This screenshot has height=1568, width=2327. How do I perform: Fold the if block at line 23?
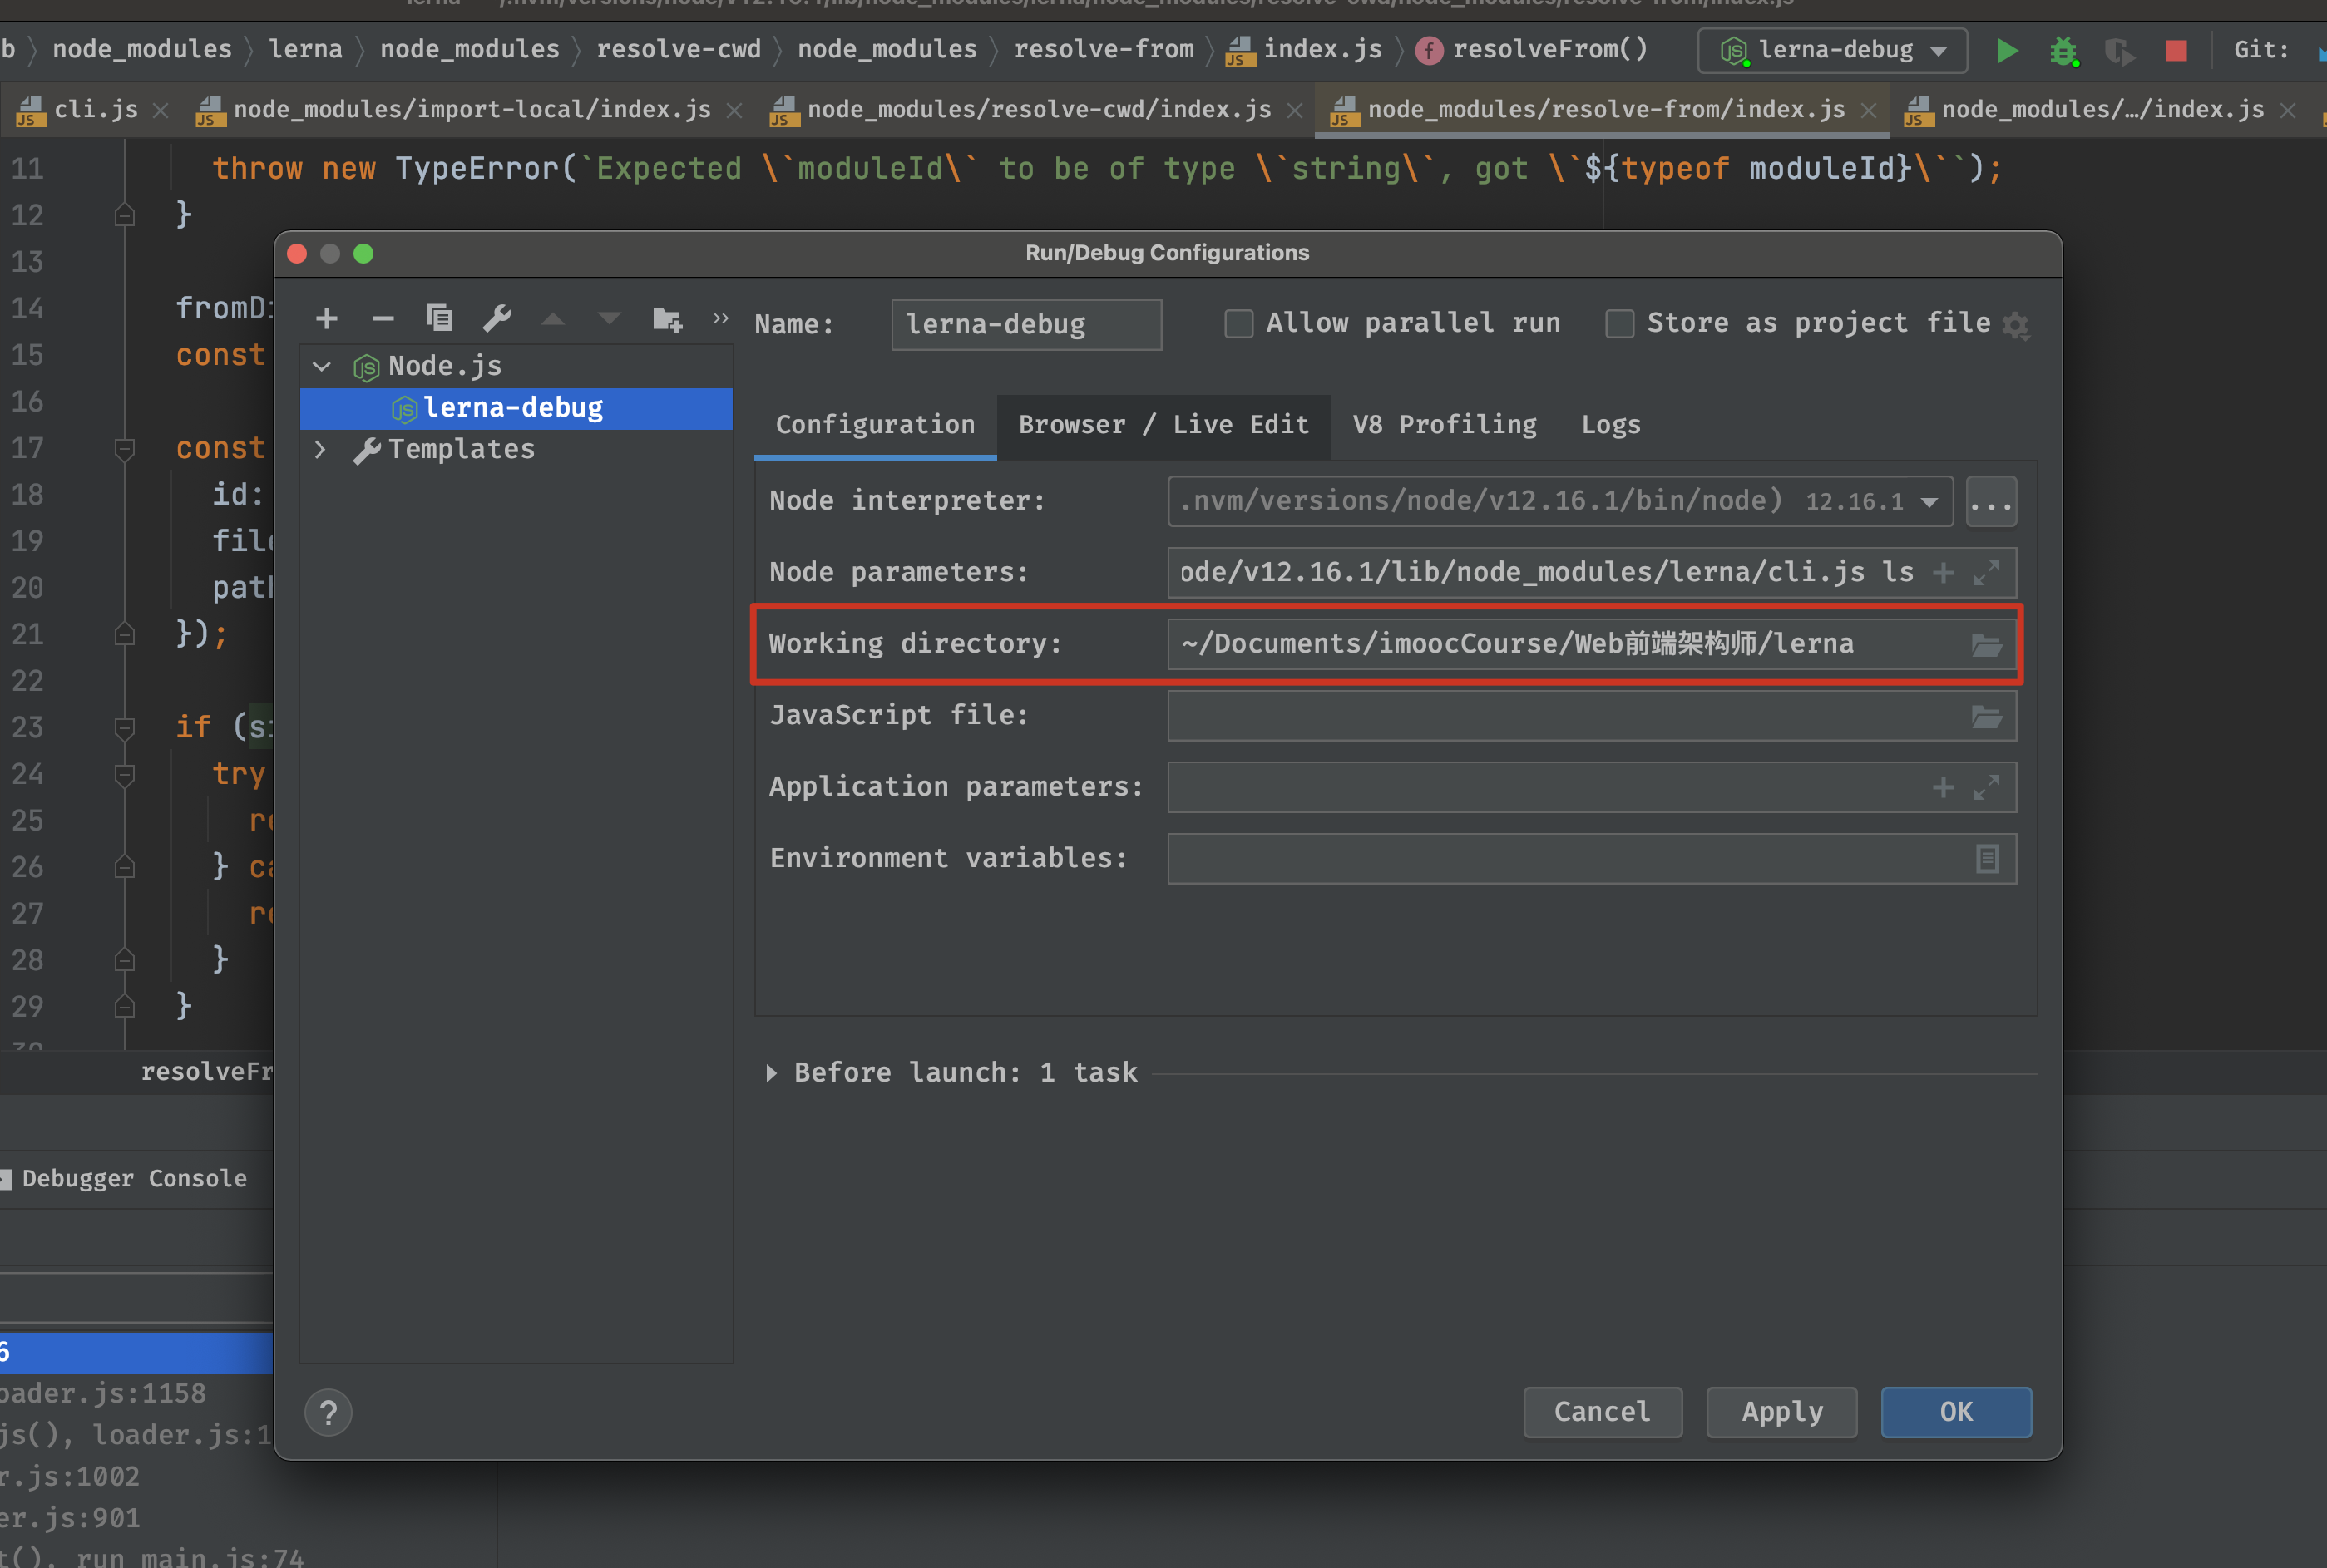click(125, 728)
